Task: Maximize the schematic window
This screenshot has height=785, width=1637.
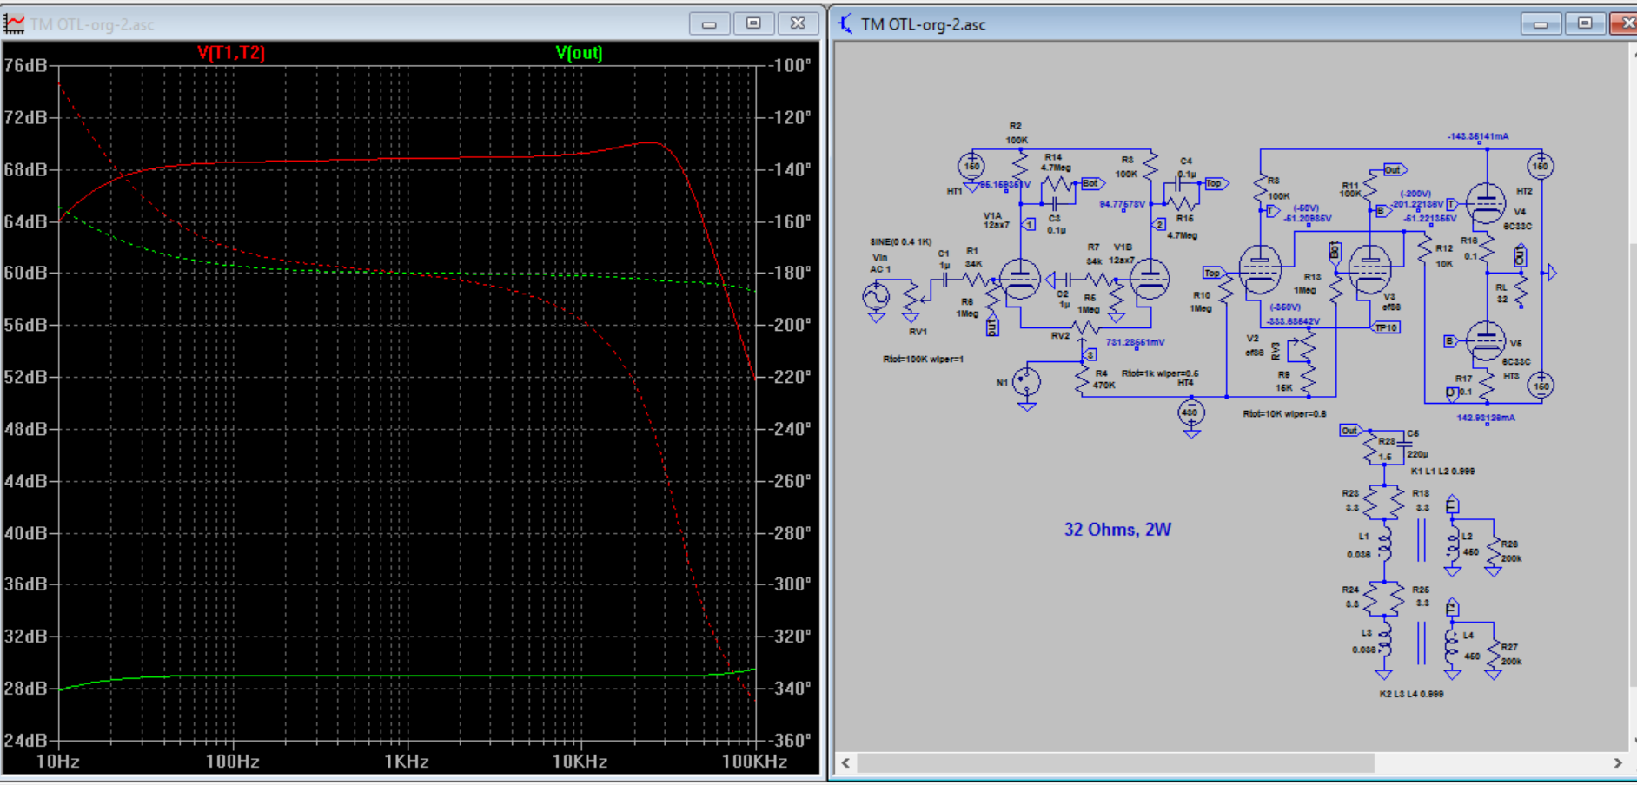Action: pyautogui.click(x=1585, y=23)
